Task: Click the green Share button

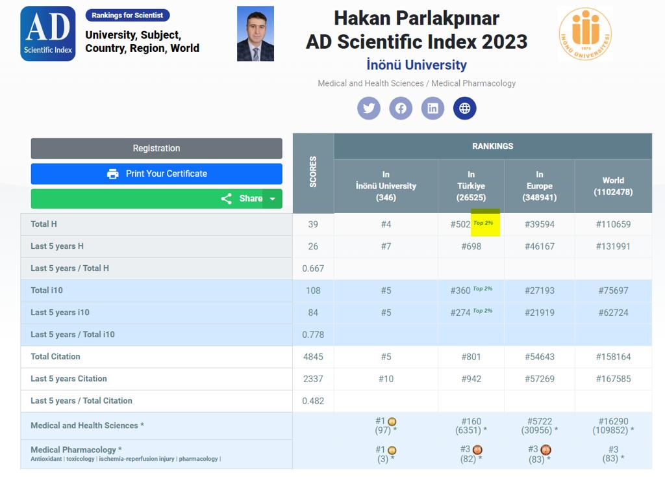Action: [147, 199]
